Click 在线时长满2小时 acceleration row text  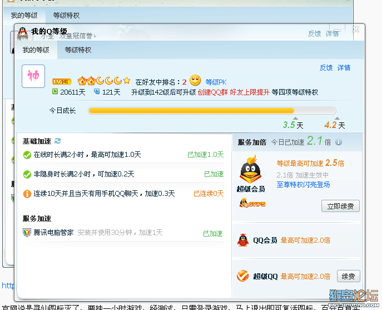pos(87,155)
